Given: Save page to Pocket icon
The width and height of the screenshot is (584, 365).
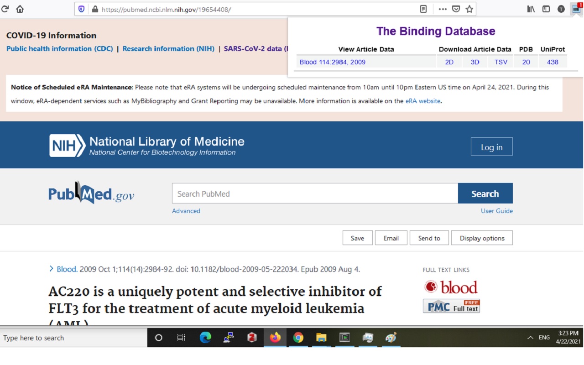Looking at the screenshot, I should pyautogui.click(x=456, y=9).
